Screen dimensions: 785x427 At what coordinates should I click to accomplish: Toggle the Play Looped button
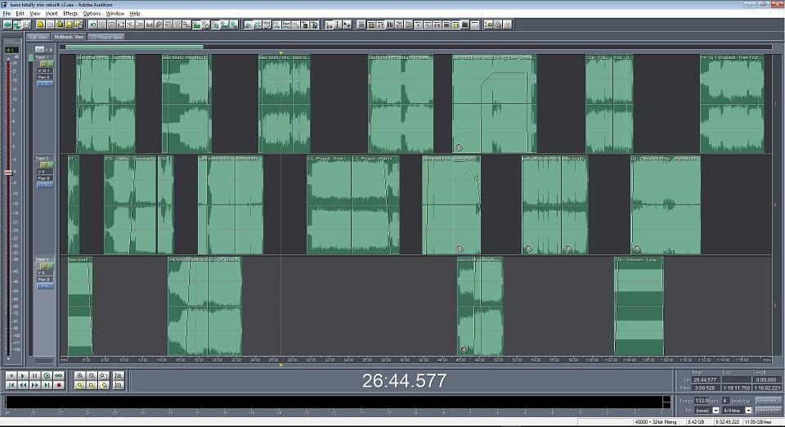click(59, 375)
